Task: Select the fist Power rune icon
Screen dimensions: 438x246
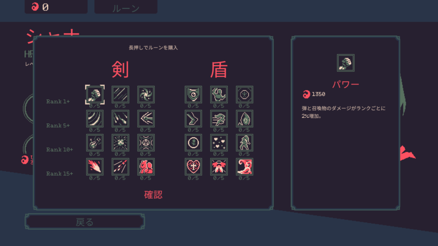Action: pos(95,94)
